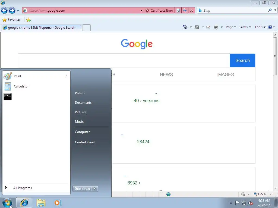Click the Back navigation arrow button
The width and height of the screenshot is (278, 208).
point(4,11)
